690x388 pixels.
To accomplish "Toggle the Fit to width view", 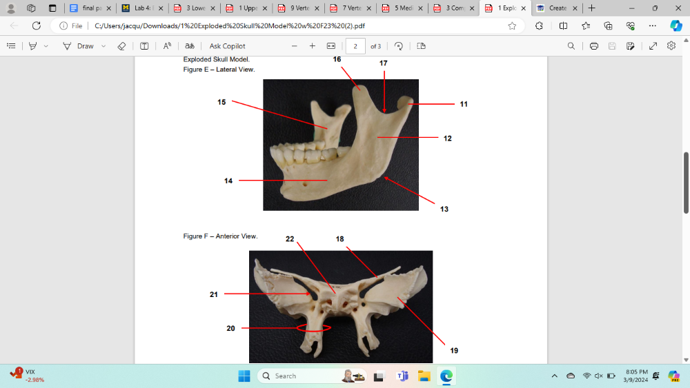I will point(331,46).
